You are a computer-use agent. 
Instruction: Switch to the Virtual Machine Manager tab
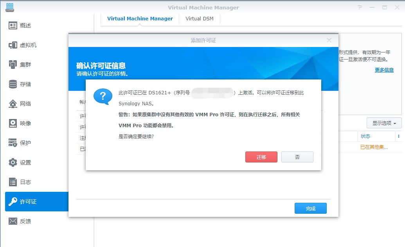140,19
